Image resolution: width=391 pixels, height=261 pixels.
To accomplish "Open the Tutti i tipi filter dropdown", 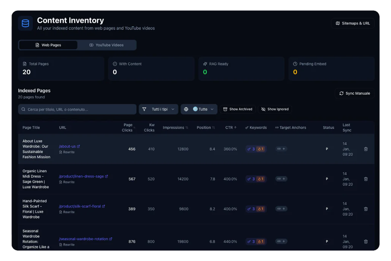I will pos(159,109).
